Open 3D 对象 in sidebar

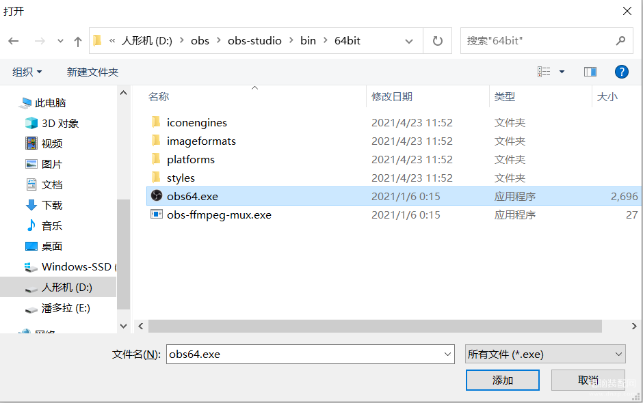60,123
